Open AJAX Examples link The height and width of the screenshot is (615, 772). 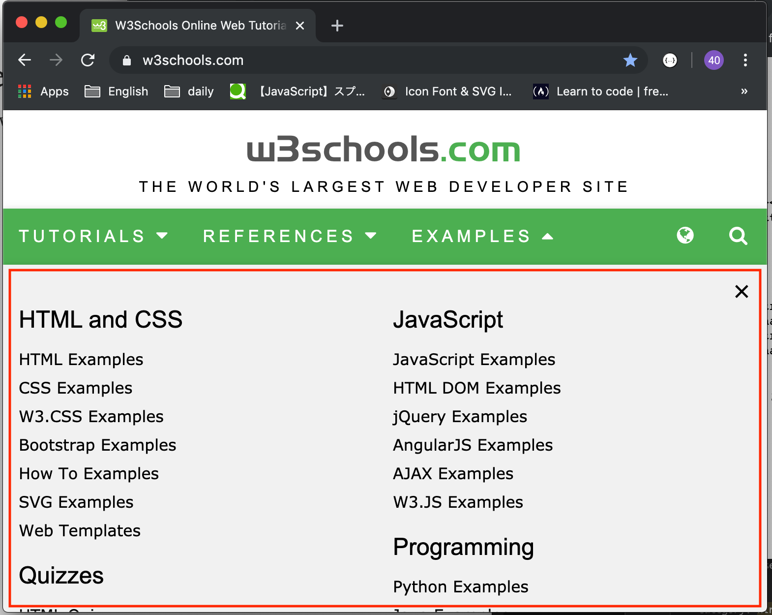pyautogui.click(x=453, y=474)
